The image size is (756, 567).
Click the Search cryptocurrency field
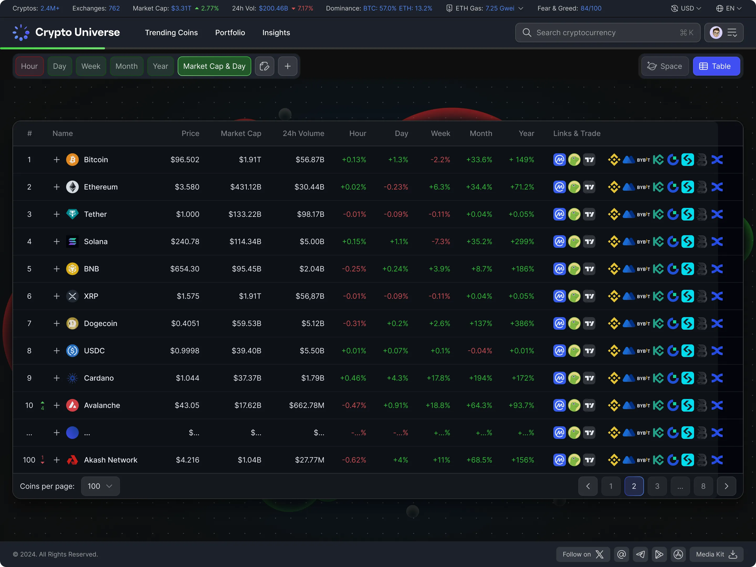click(x=608, y=33)
